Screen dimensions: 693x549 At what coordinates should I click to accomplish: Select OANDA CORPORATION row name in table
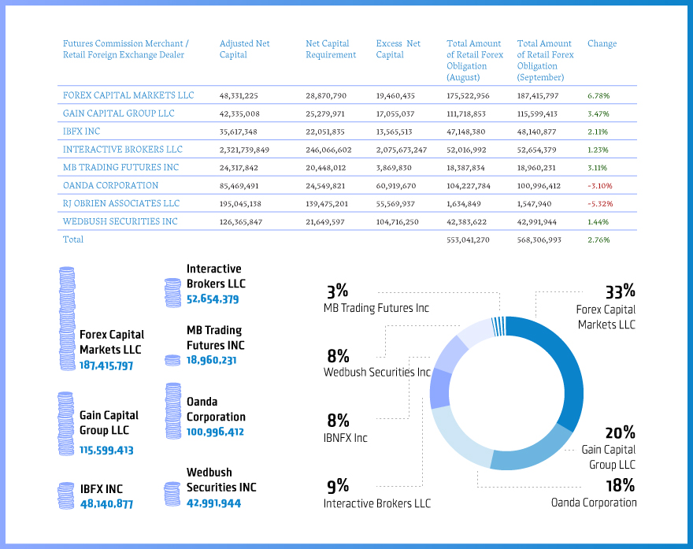[x=110, y=185]
